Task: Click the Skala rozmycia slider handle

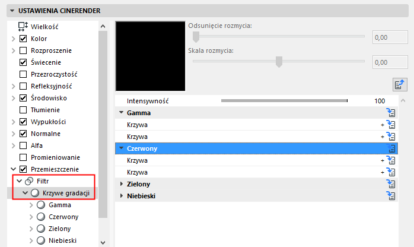Action: click(x=279, y=62)
